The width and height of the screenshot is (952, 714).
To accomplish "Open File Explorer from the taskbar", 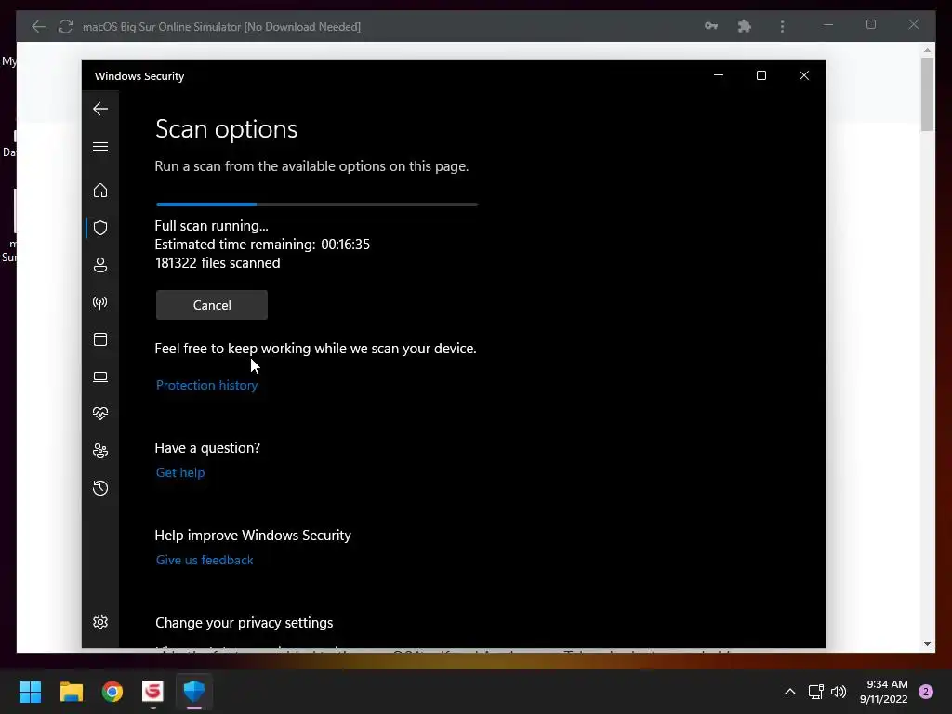I will pos(71,692).
